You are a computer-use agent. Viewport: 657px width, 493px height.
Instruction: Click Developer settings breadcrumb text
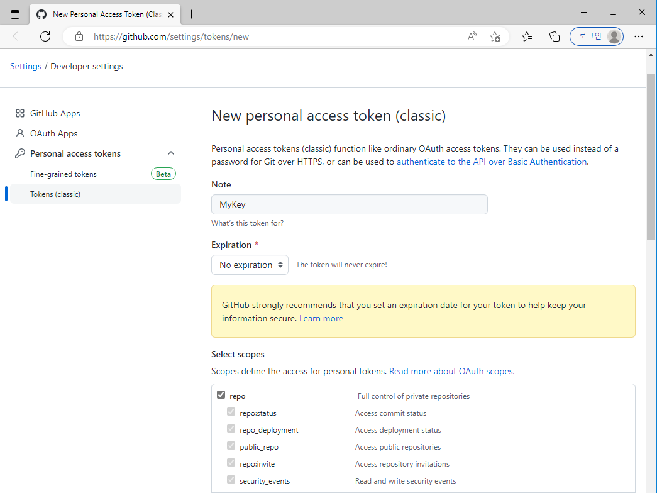87,66
